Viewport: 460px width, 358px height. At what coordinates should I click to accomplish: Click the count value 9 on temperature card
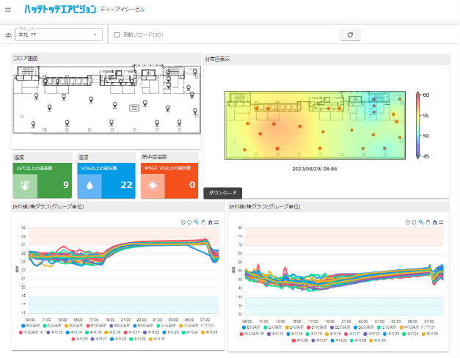coord(66,185)
